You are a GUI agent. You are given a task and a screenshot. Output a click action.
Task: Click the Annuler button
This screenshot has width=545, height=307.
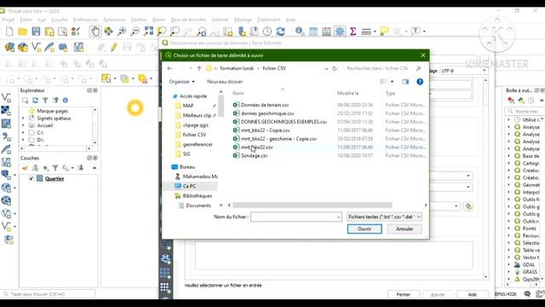point(404,229)
